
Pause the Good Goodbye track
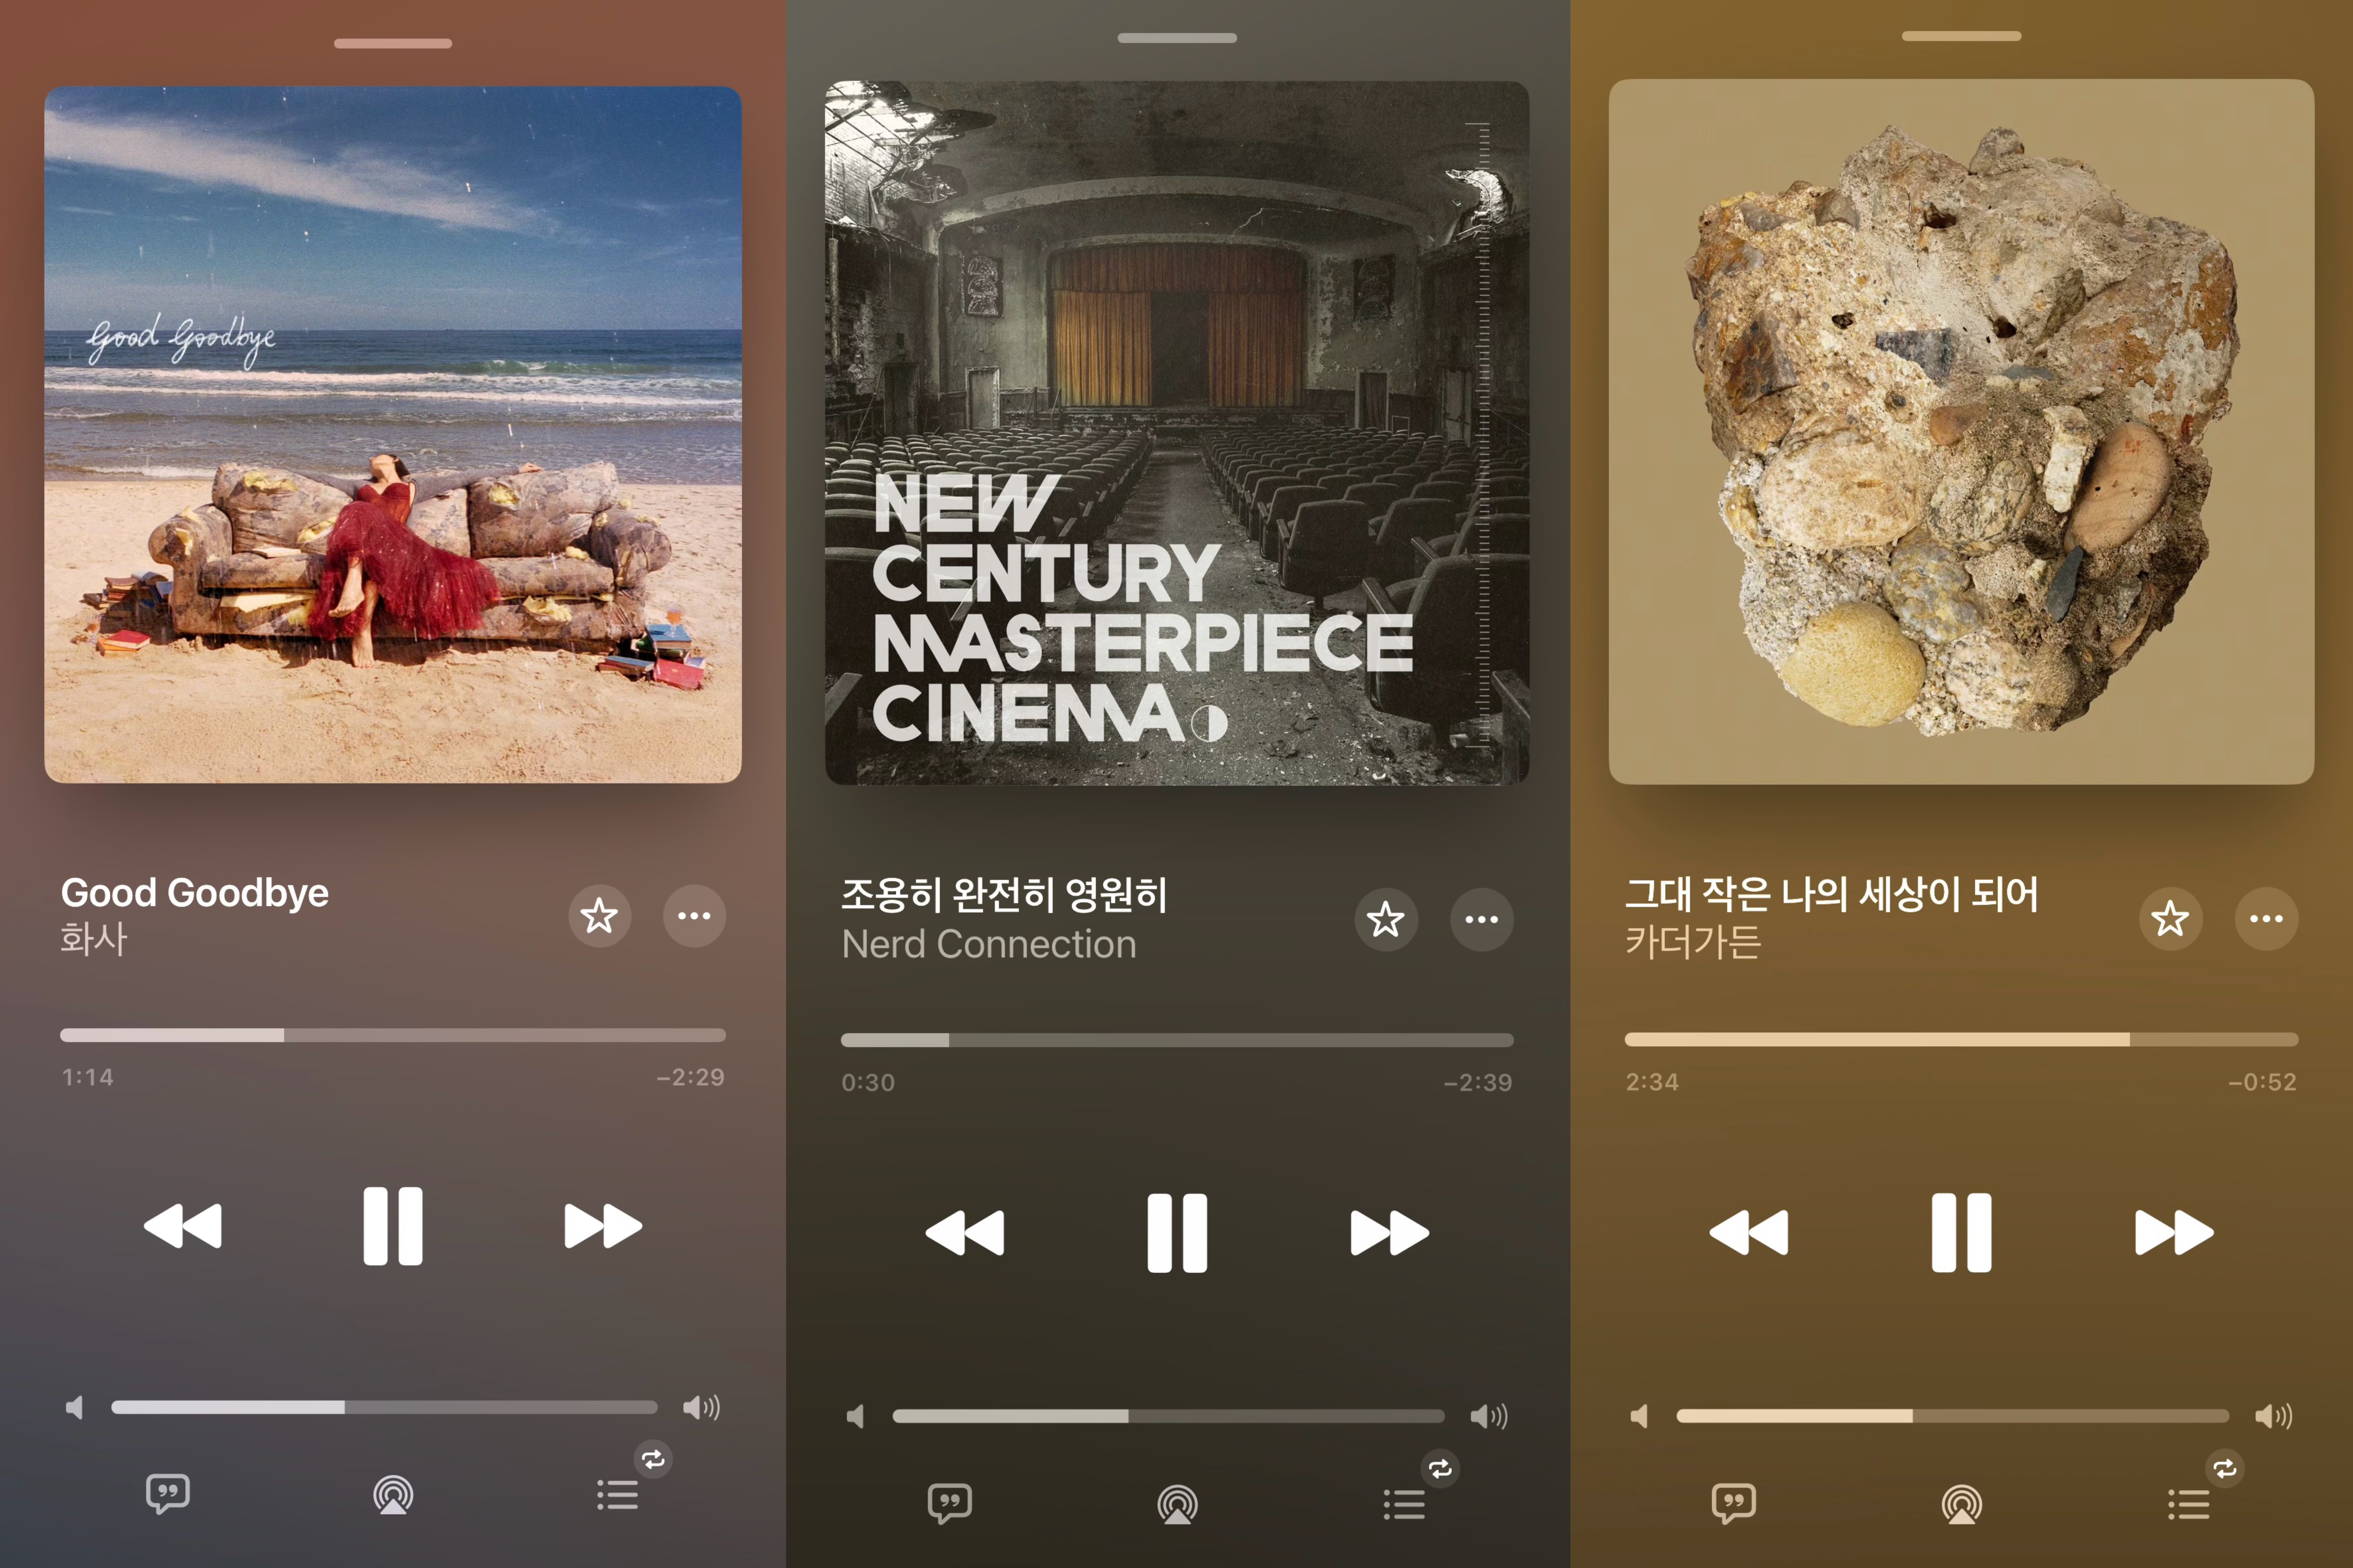tap(393, 1226)
